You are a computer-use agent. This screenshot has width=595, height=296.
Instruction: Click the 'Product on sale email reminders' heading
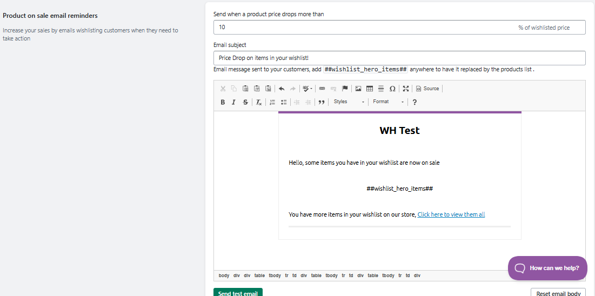click(x=50, y=16)
